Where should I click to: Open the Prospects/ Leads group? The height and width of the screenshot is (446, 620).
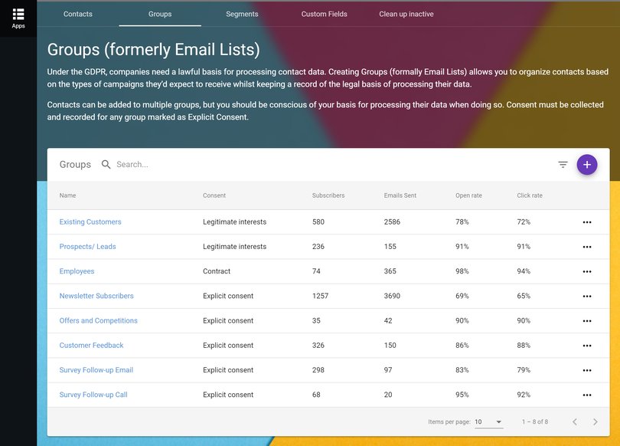click(87, 247)
